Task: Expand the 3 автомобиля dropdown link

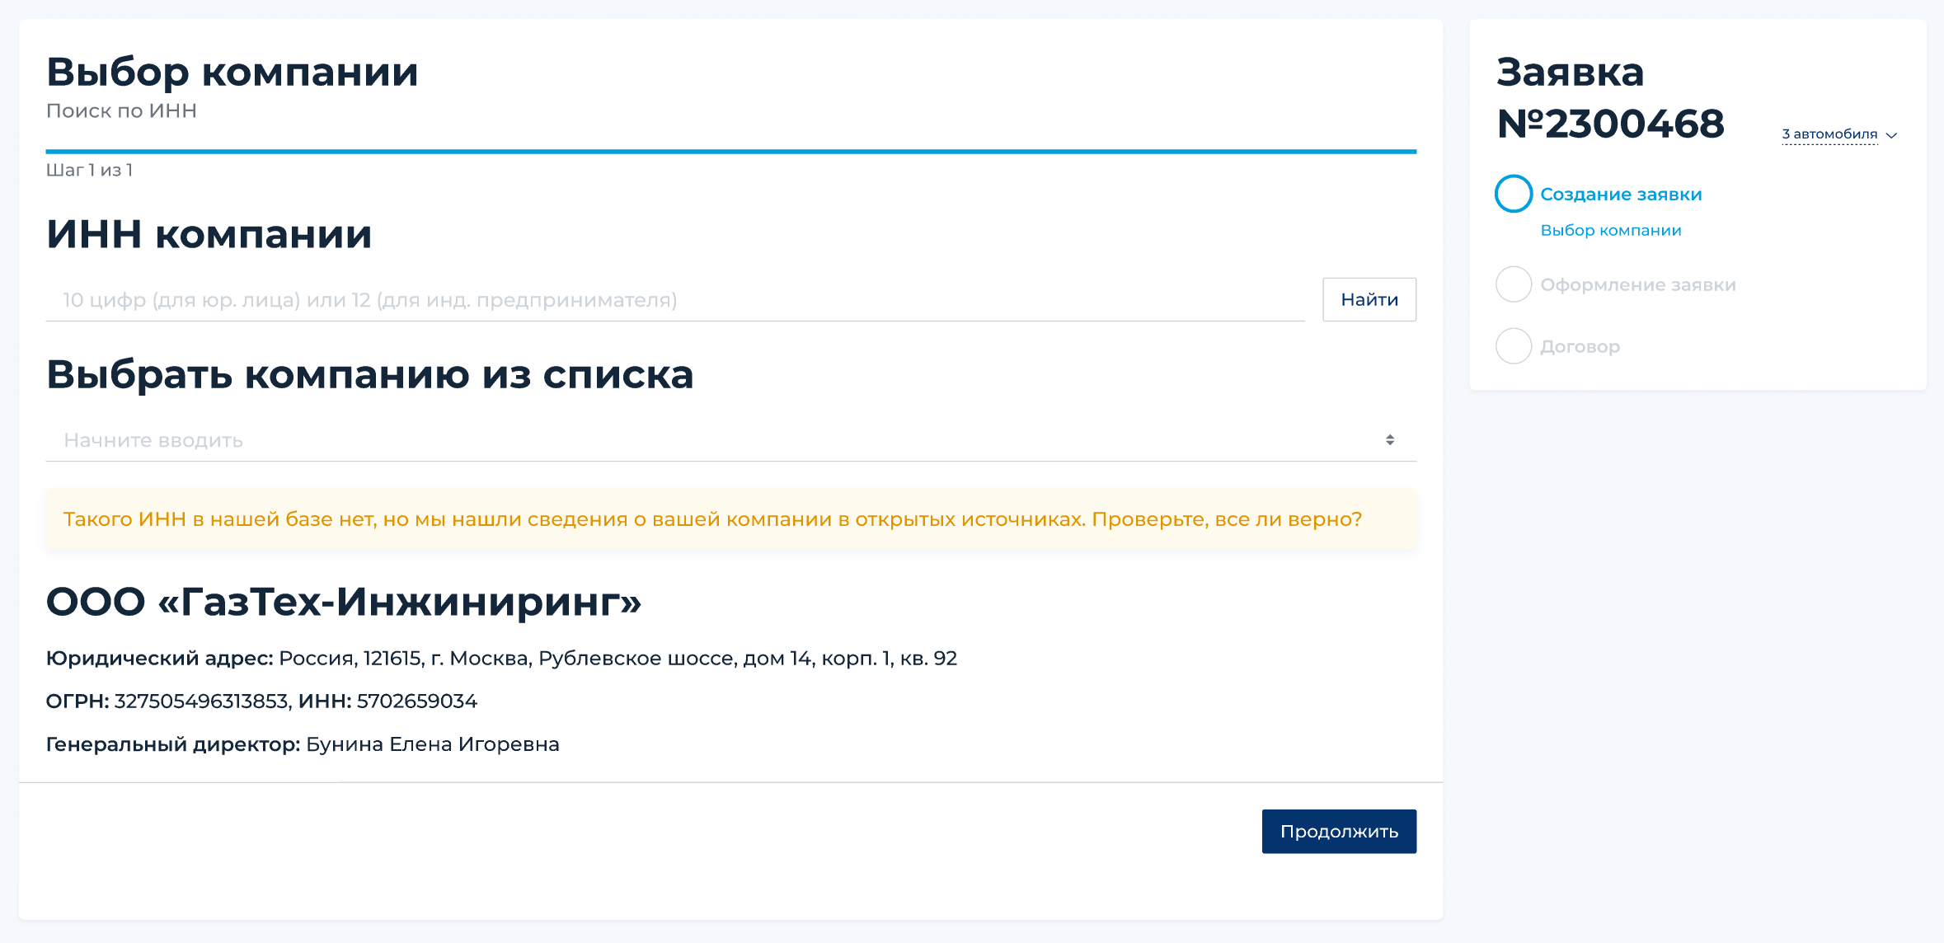Action: tap(1829, 134)
